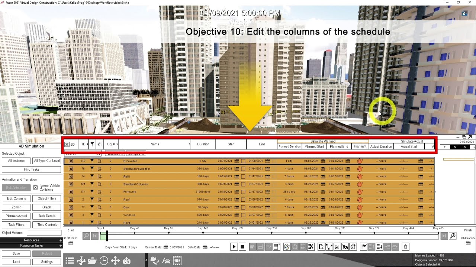Open the Excavation row highlight color palette
The width and height of the screenshot is (476, 267).
[360, 161]
